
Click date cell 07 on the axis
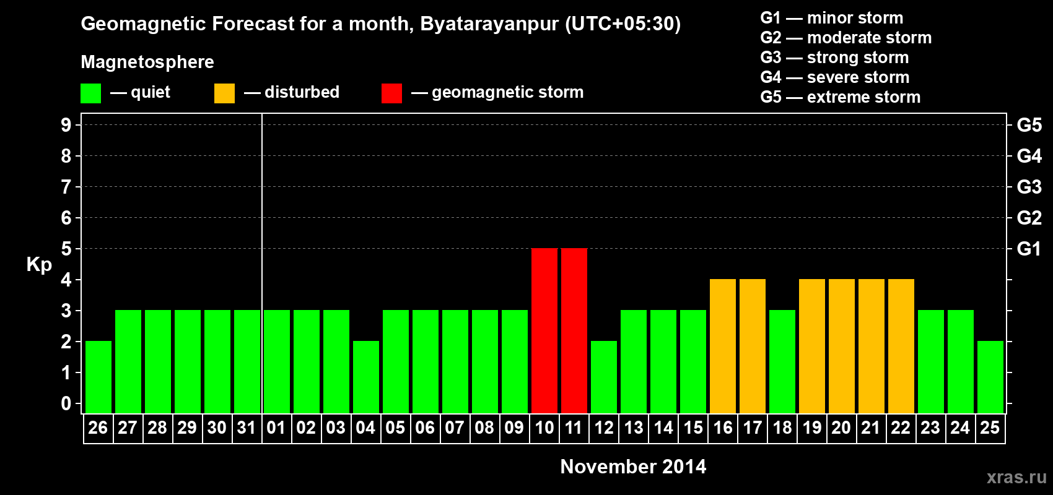coord(455,428)
